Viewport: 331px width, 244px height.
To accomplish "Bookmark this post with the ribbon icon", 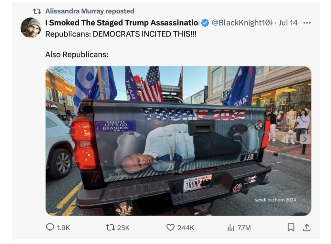I will click(291, 227).
